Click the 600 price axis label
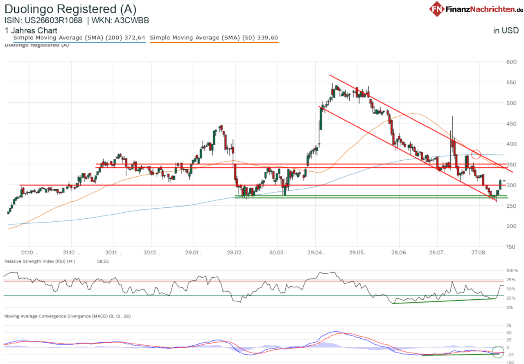 click(511, 62)
